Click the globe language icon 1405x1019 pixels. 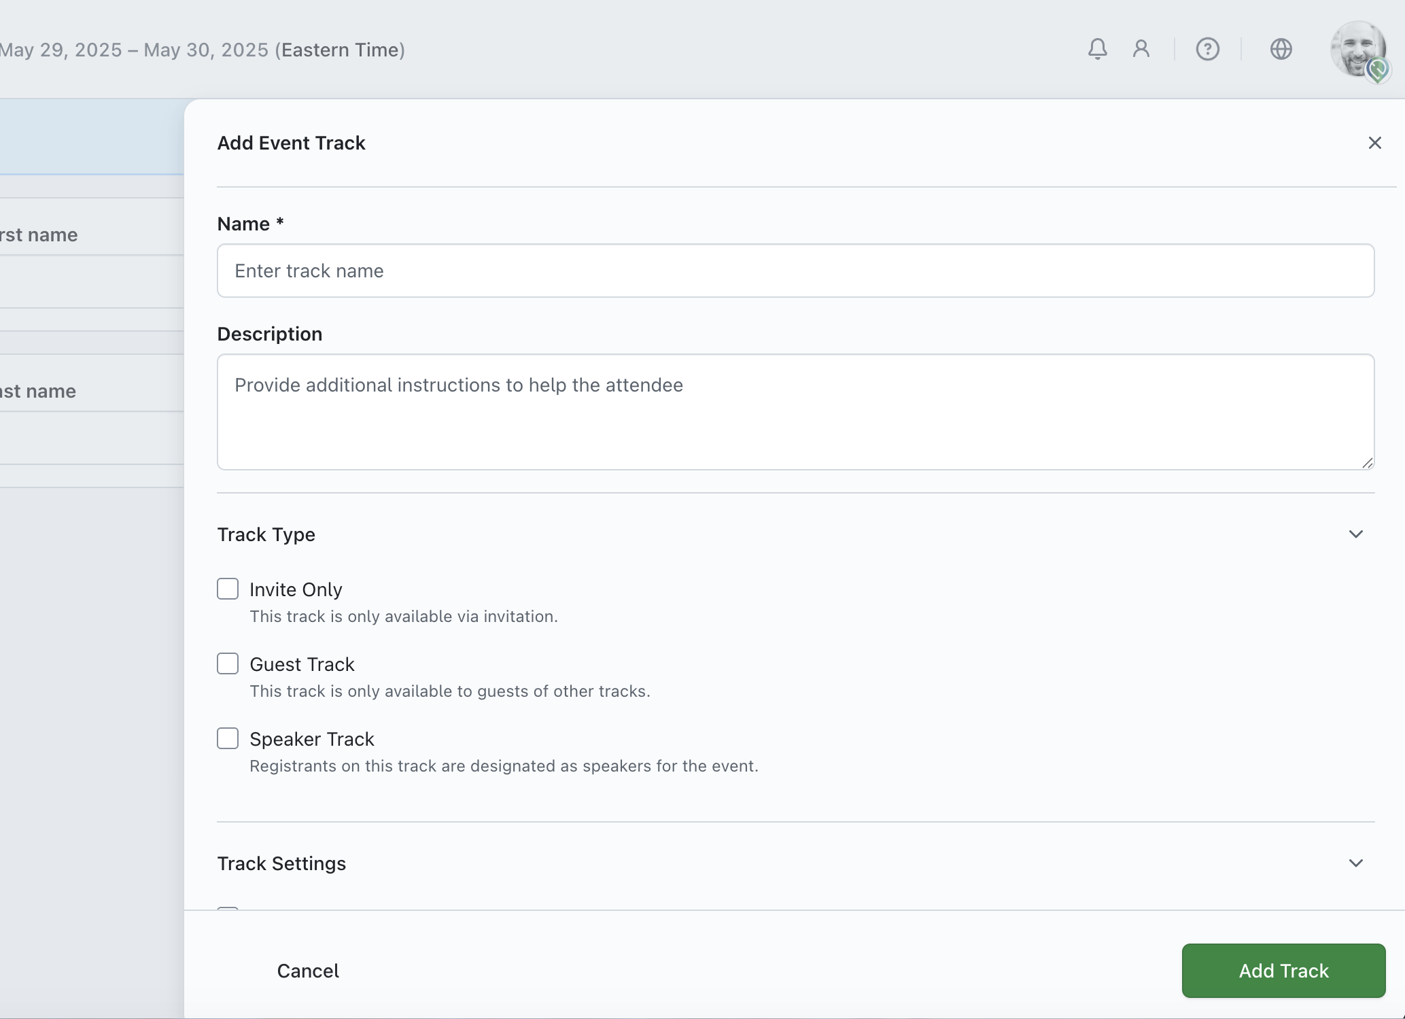[1281, 49]
